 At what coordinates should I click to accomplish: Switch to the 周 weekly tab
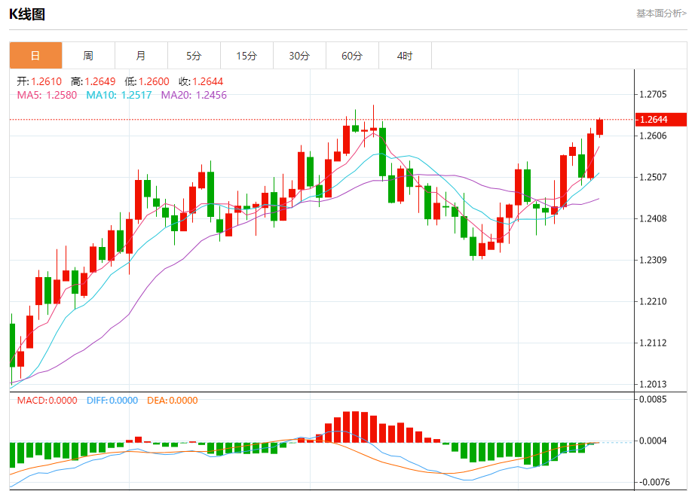coord(88,56)
